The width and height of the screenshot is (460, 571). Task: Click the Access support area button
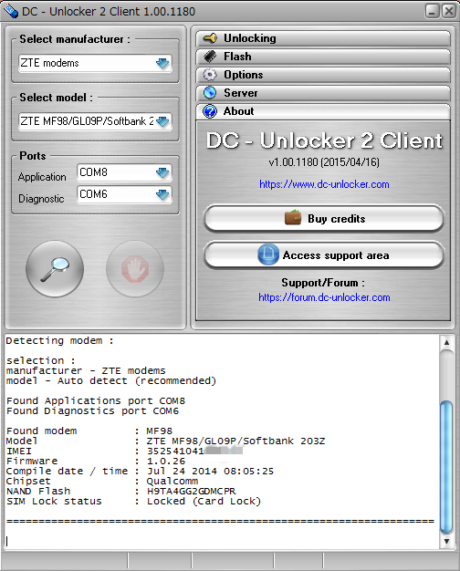point(324,254)
